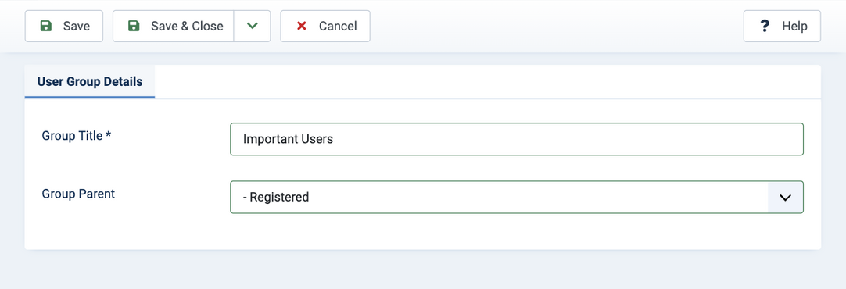
Task: Click the floppy icon on Save & Close
Action: point(134,26)
